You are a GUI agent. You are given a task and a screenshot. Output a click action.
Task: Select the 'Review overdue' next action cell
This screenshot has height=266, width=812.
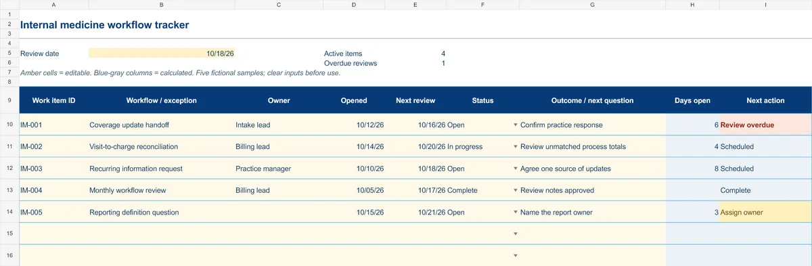[x=765, y=125]
